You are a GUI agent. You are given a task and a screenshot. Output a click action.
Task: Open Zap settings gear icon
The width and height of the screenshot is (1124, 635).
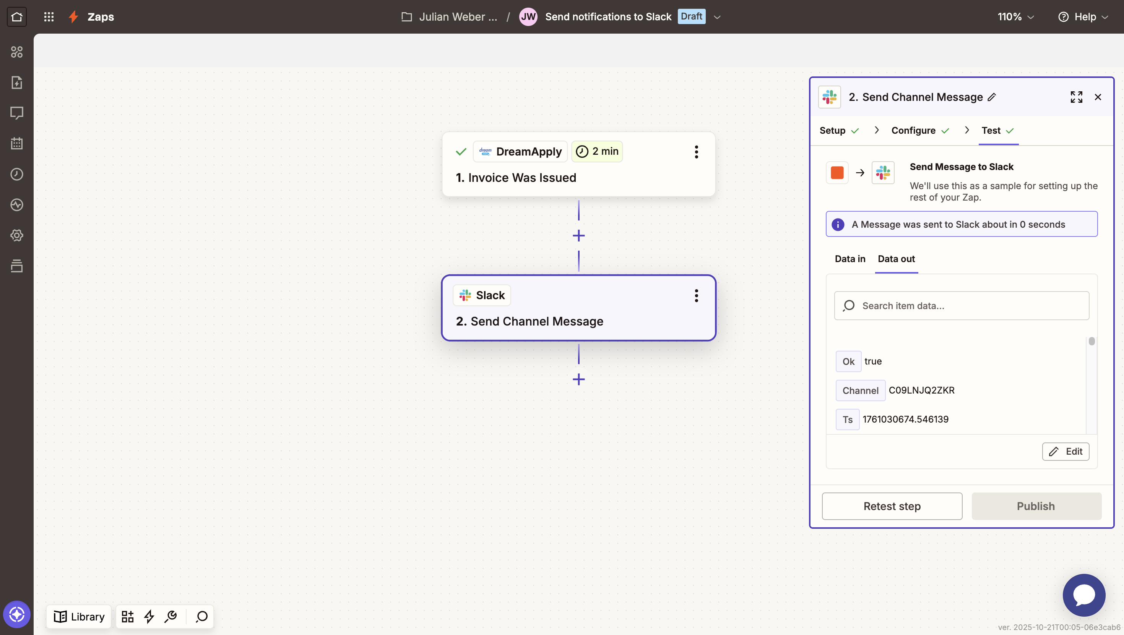(x=16, y=235)
